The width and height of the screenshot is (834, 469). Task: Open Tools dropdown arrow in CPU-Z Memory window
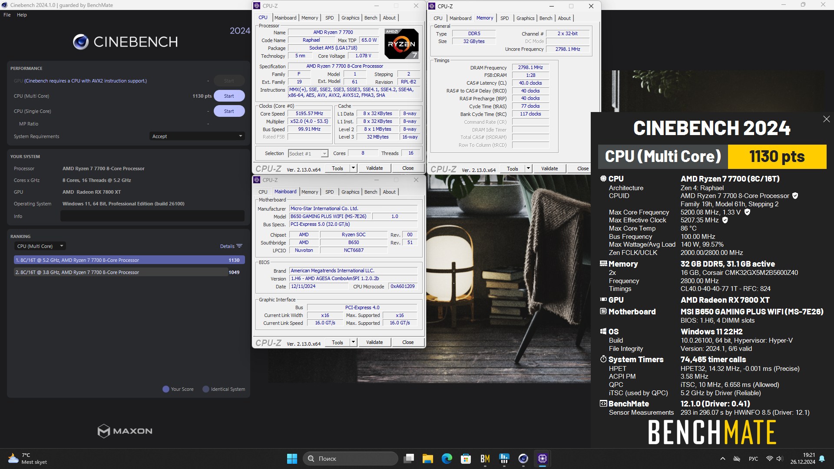[x=528, y=168]
